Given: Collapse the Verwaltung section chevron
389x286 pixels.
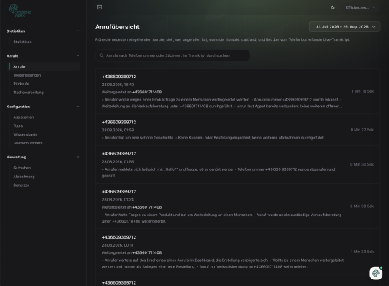Looking at the screenshot, I should [x=78, y=157].
